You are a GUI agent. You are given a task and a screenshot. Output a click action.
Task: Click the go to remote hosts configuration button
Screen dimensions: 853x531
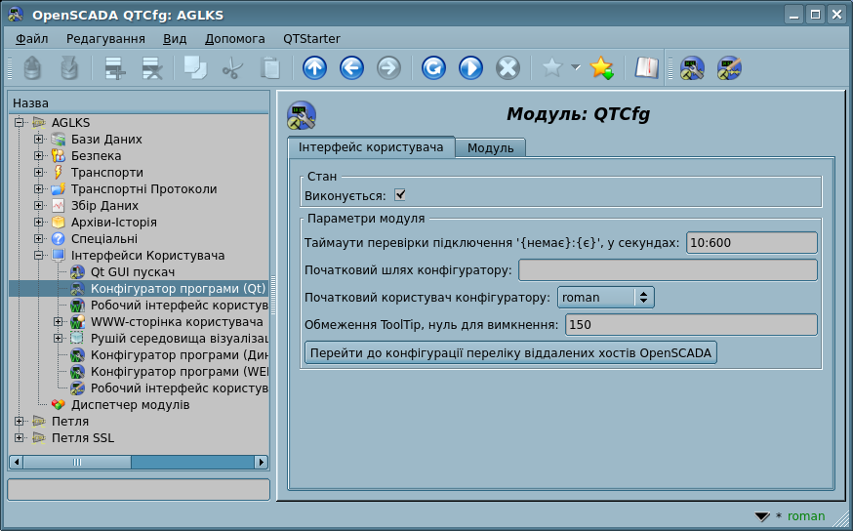click(x=510, y=351)
